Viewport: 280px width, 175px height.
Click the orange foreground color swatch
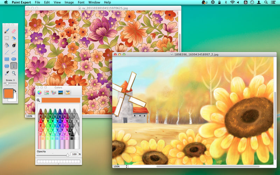(8, 93)
